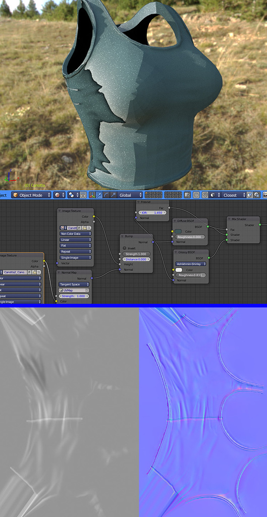Click Glossy BSDF Roughness 0.833 slider
Viewport: 267px width, 517px height.
coord(191,275)
